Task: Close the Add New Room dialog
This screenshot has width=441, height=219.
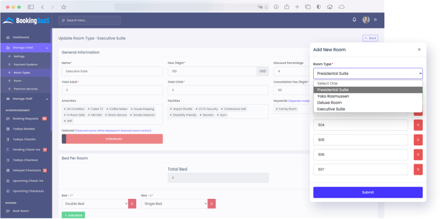Action: click(x=419, y=49)
